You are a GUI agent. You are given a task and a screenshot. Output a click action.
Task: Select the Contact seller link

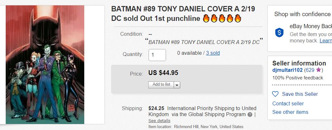click(288, 103)
